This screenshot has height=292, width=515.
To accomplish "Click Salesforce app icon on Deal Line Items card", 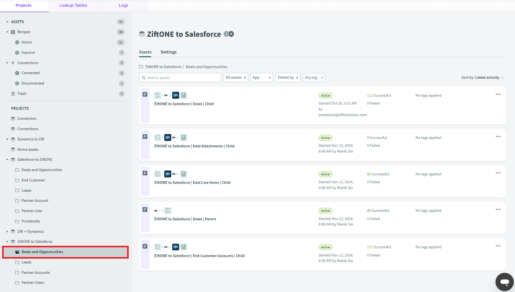I will pyautogui.click(x=168, y=174).
